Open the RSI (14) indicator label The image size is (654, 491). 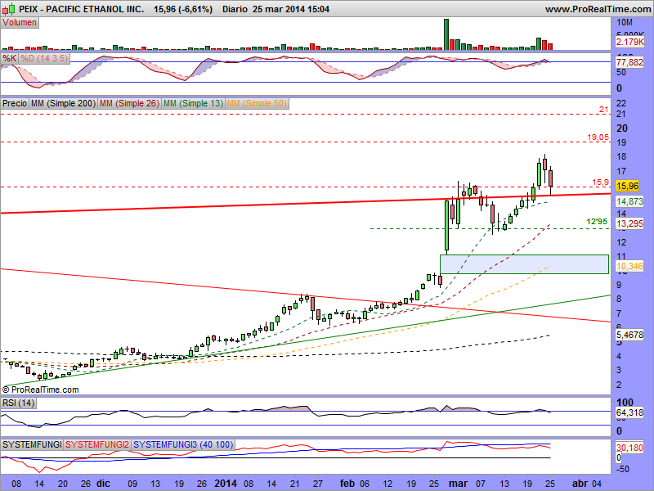pyautogui.click(x=18, y=403)
